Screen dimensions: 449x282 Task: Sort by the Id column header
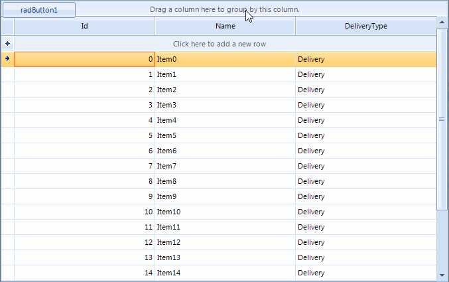coord(84,27)
